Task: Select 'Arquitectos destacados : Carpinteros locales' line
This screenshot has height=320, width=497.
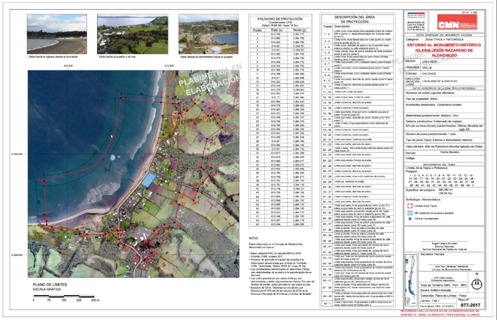Action: coord(433,105)
